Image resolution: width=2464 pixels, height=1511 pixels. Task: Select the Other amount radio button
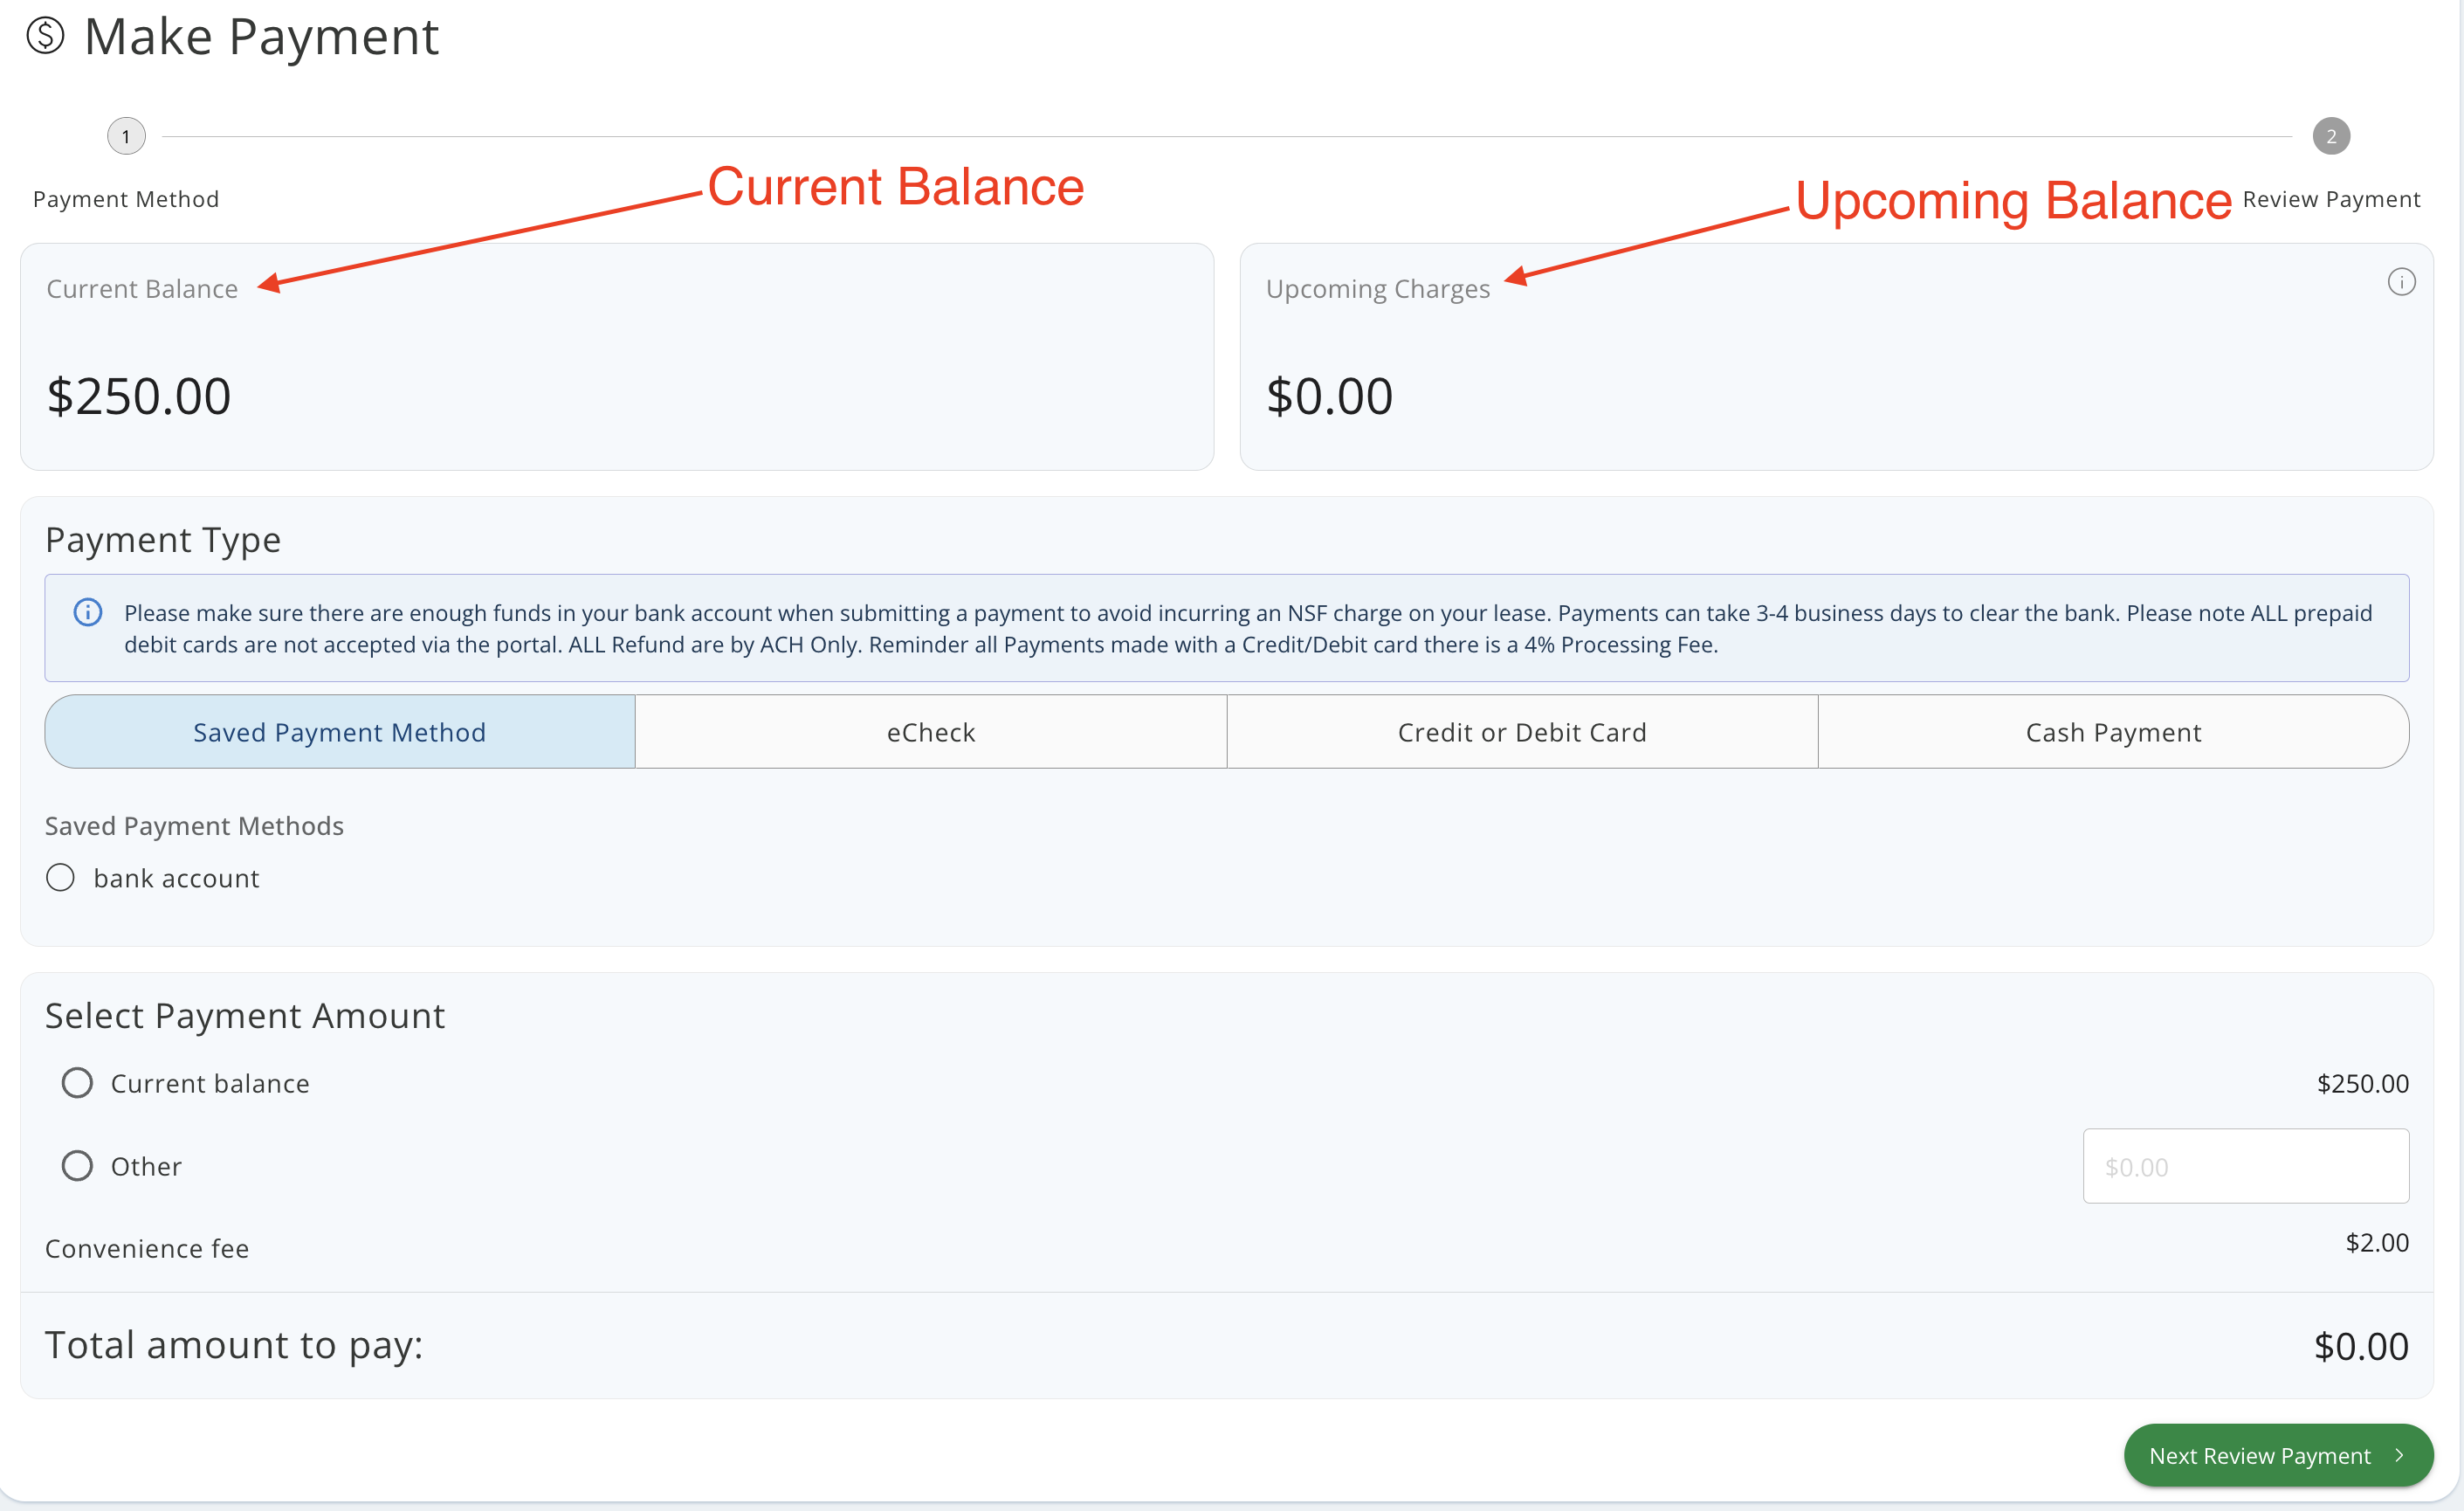tap(77, 1166)
